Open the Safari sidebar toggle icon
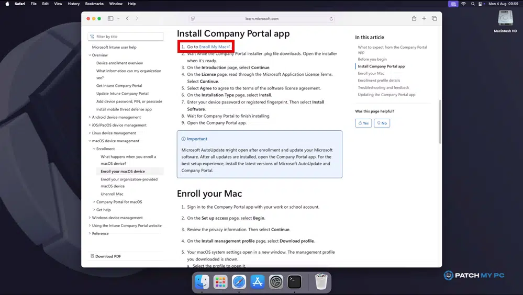The image size is (523, 295). [x=110, y=19]
